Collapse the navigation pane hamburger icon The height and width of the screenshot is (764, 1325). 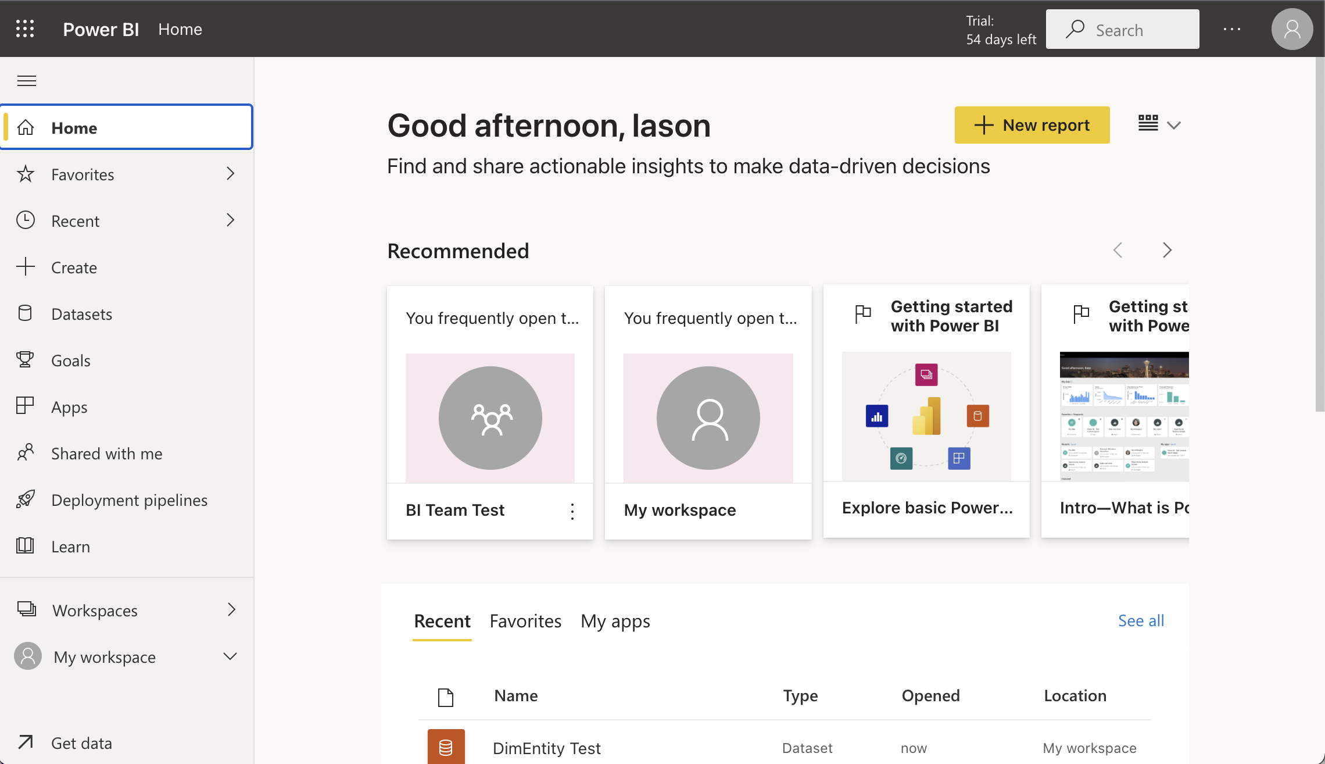27,81
